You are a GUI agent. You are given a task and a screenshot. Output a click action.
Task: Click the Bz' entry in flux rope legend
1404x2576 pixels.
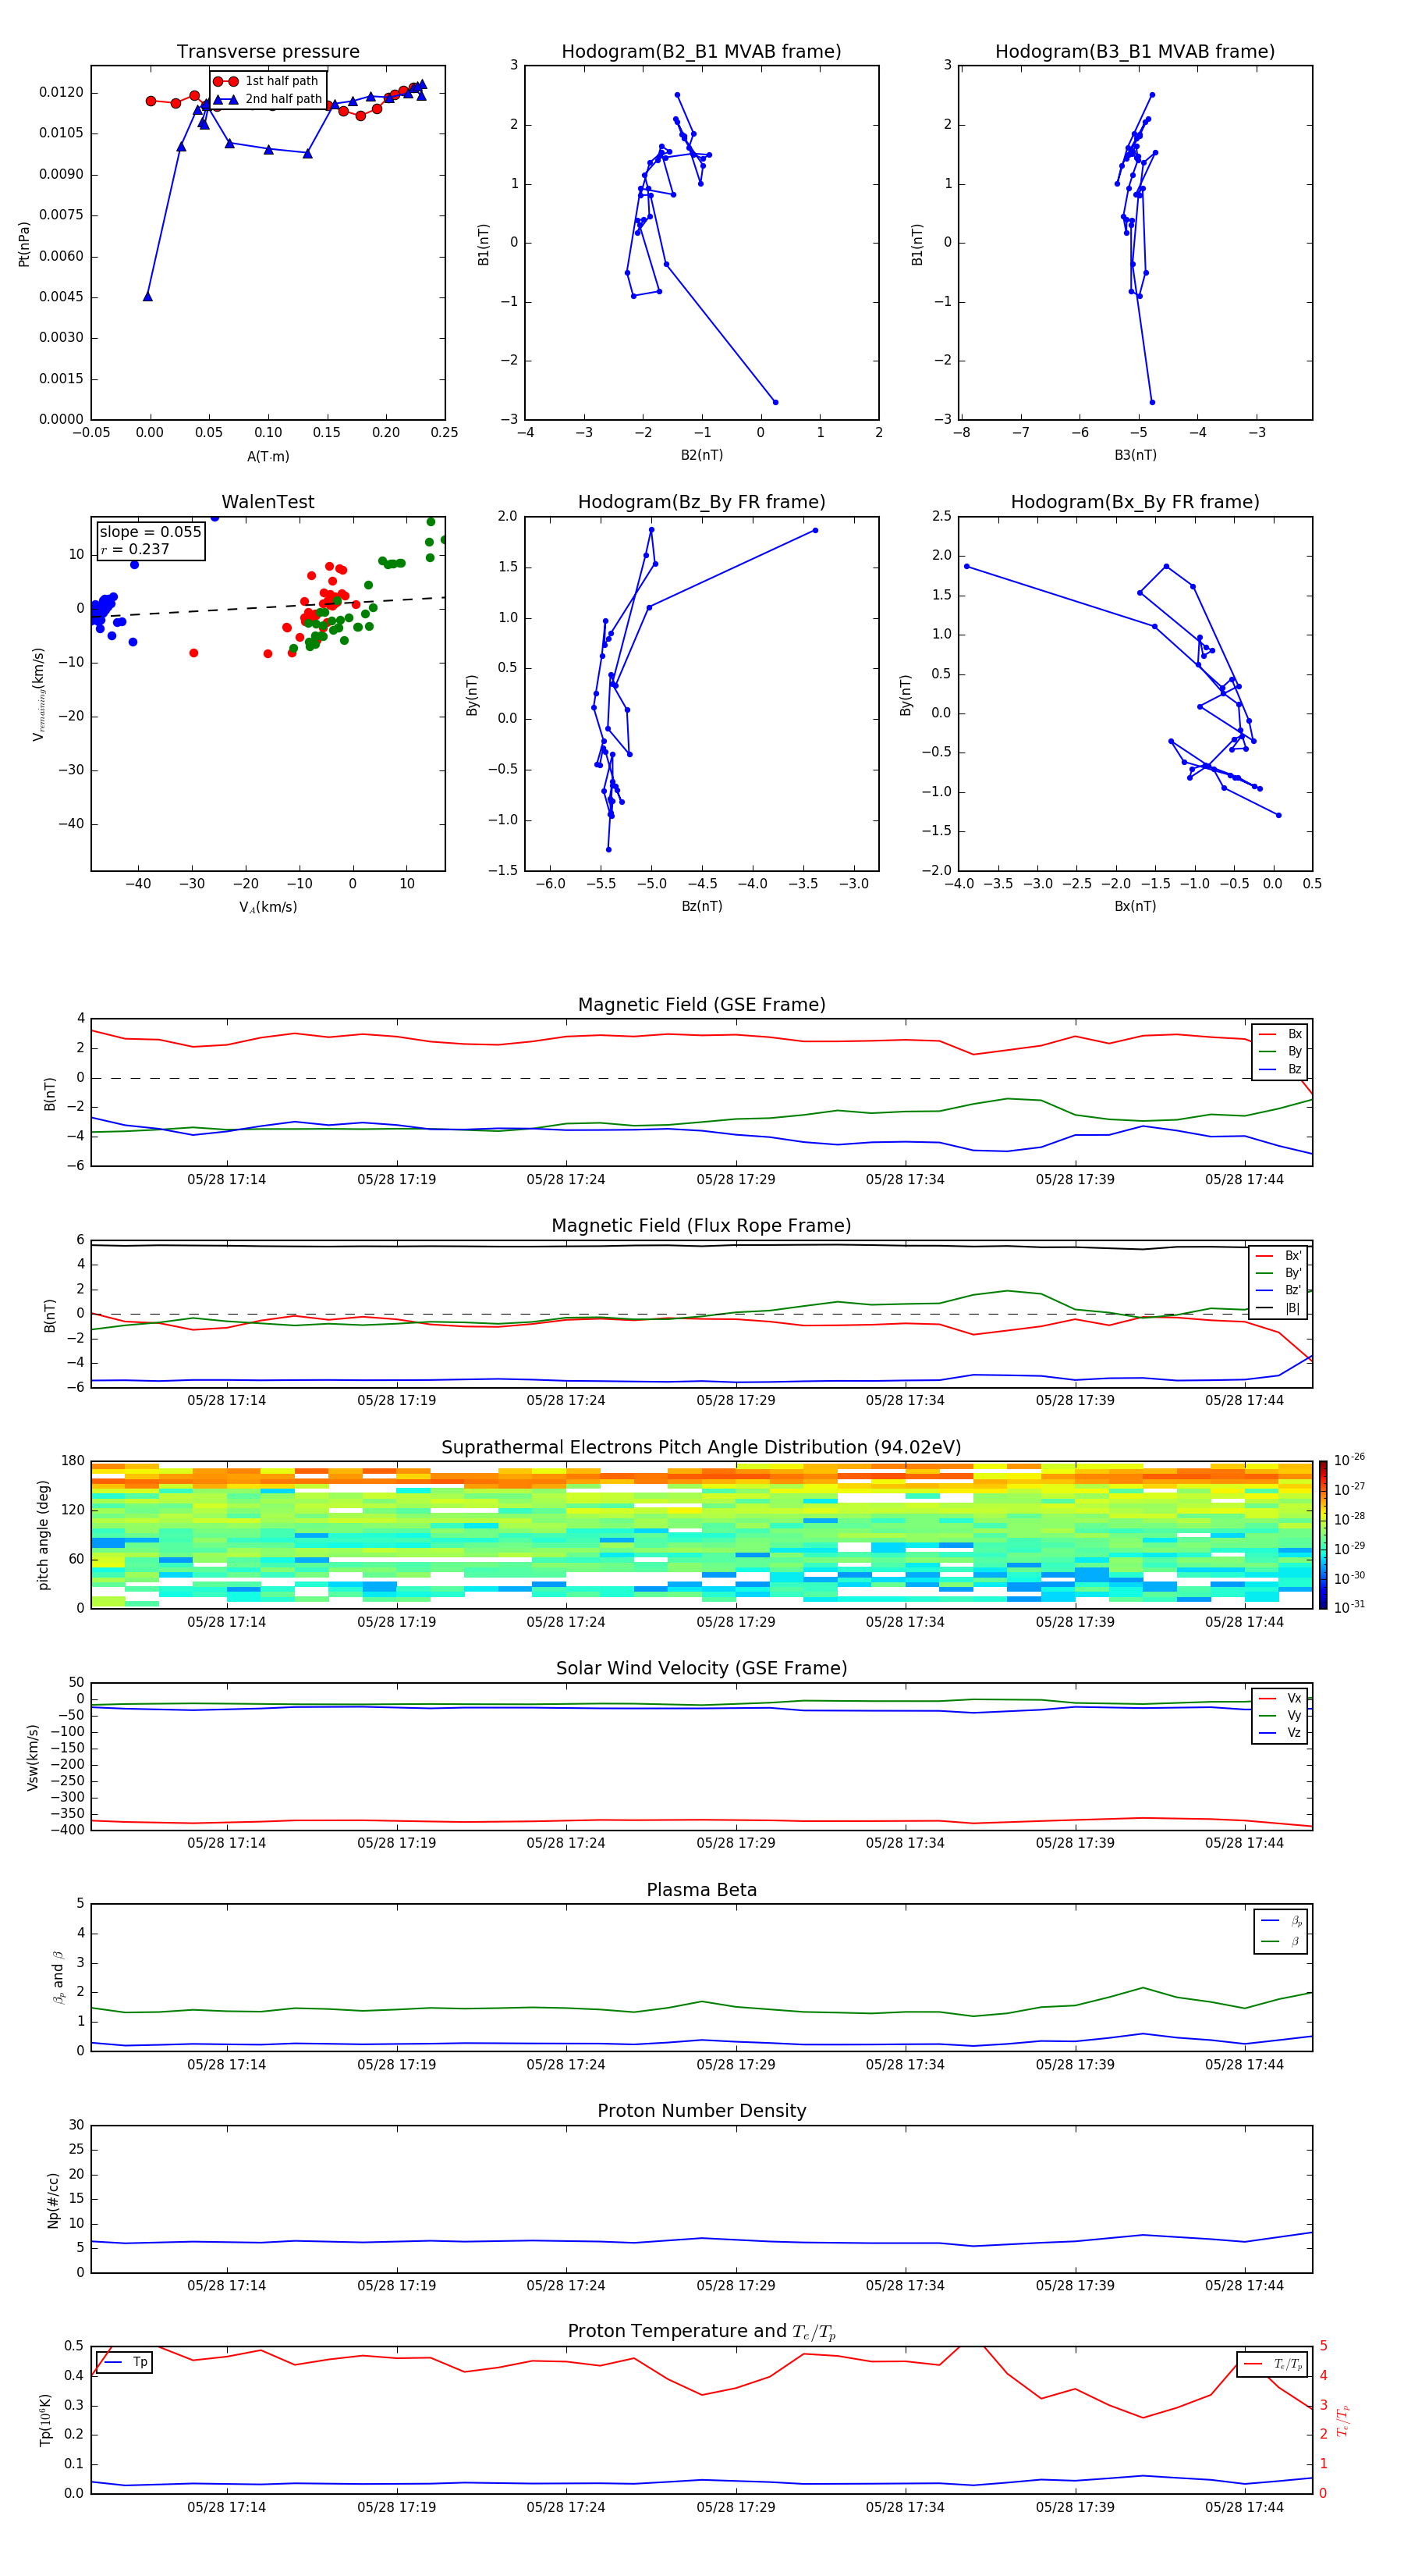click(1278, 1290)
